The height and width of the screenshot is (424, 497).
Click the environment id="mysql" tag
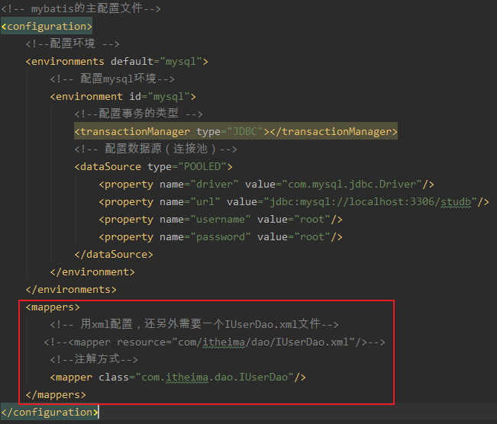[x=123, y=96]
